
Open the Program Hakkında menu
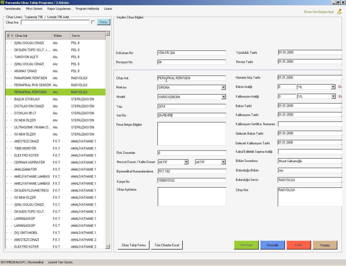pos(87,9)
